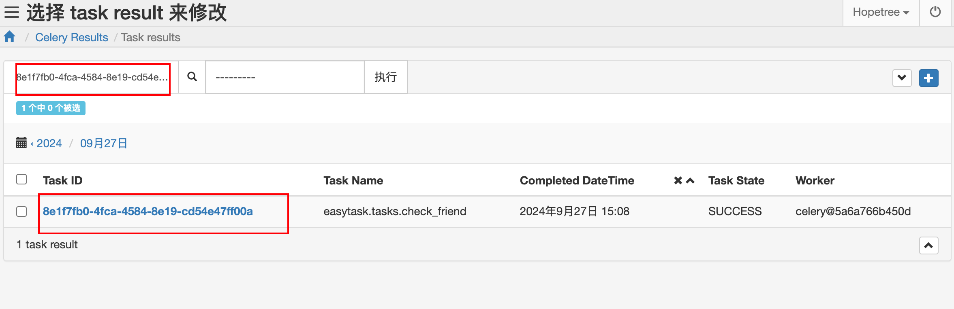Select all task results checkbox in header
The height and width of the screenshot is (309, 954).
click(x=21, y=179)
